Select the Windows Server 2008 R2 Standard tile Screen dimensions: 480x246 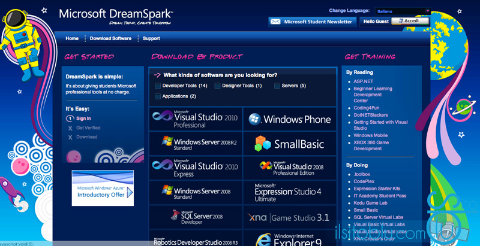pyautogui.click(x=196, y=144)
